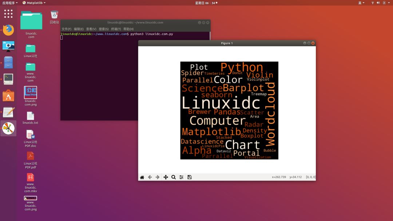This screenshot has width=393, height=221.
Task: Open the Terminal icon in the dock
Action: coord(8,79)
